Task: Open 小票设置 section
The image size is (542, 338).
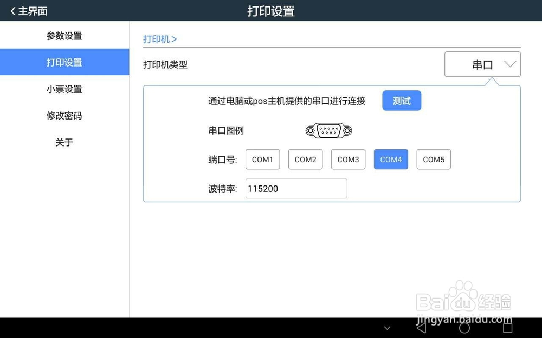Action: click(64, 89)
